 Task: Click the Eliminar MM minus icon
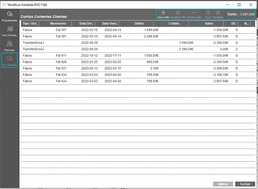[x=194, y=13]
